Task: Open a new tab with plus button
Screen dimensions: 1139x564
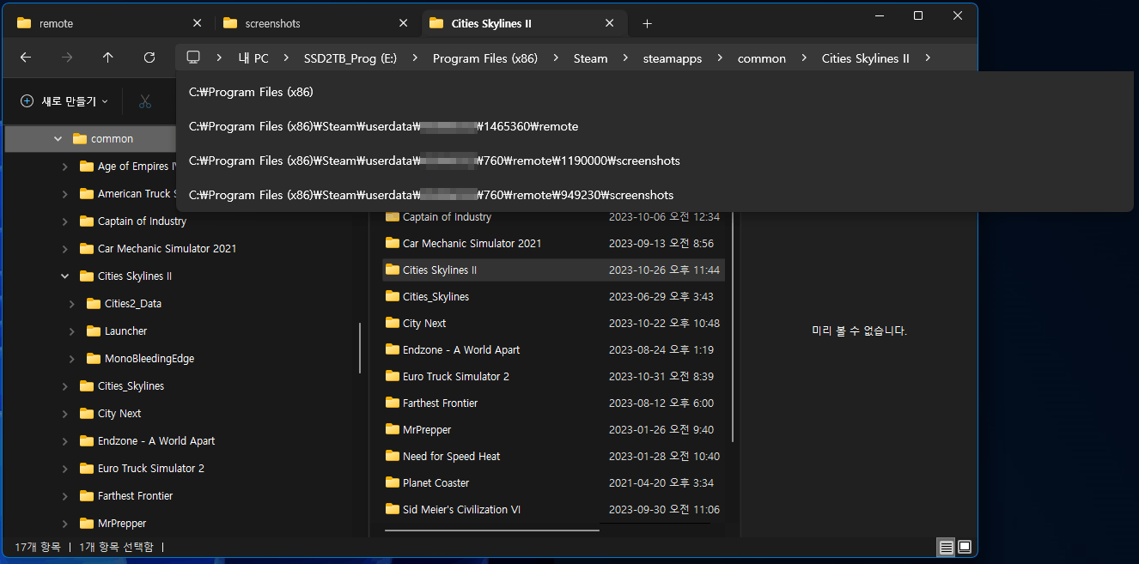Action: point(648,23)
